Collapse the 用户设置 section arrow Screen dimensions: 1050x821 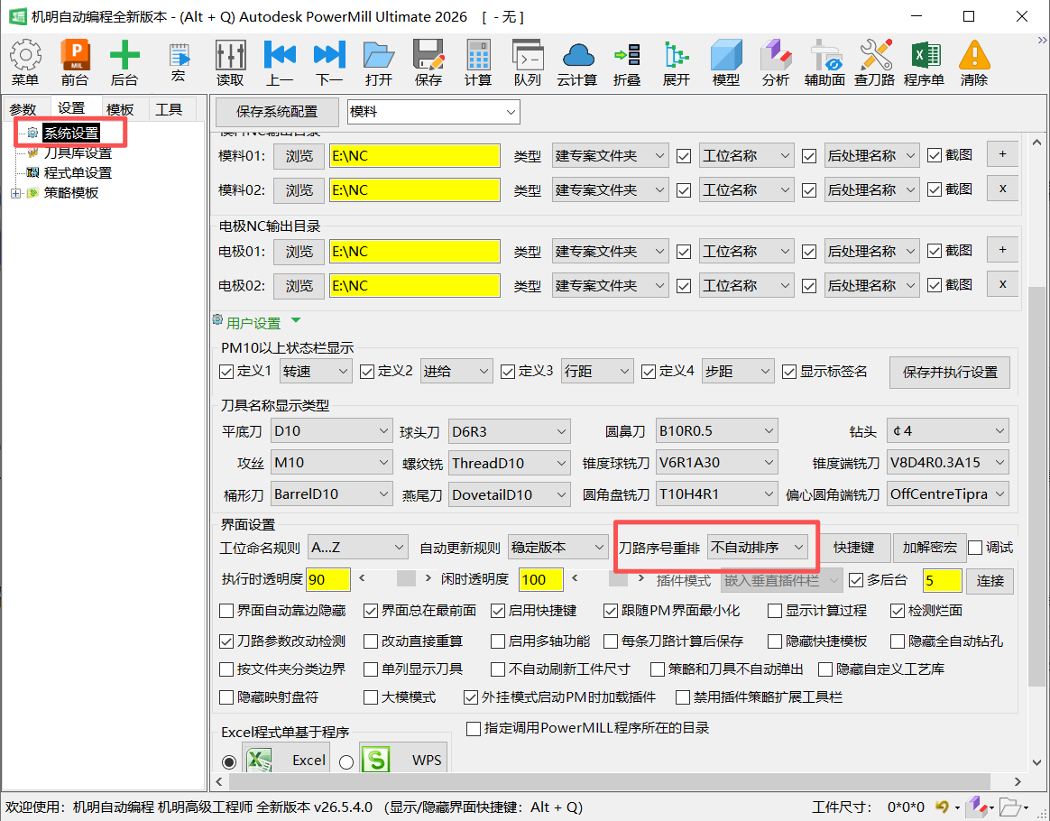(296, 321)
